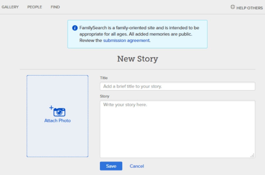Click the dashed photo drop zone area

(58, 116)
